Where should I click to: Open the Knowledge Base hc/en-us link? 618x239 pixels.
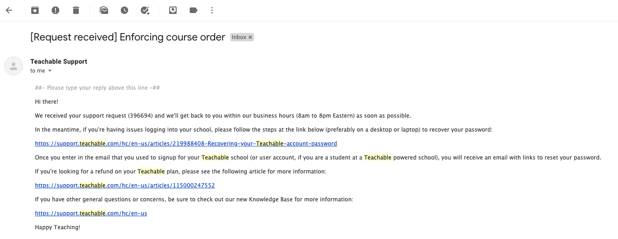click(91, 213)
